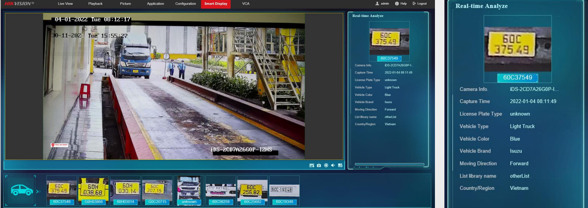Unmute audio using the speaker icon
Image resolution: width=588 pixels, height=208 pixels.
333,165
